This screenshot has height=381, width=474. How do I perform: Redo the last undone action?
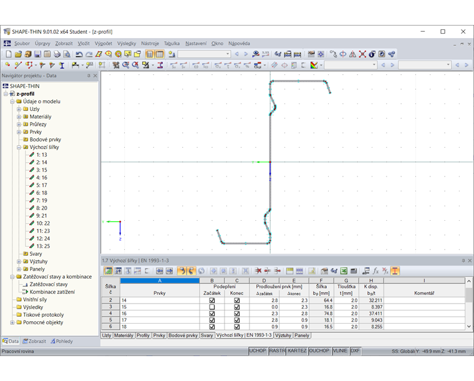(89, 54)
